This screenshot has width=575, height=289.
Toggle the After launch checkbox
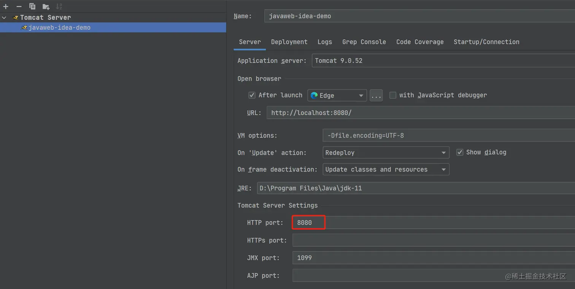coord(252,95)
